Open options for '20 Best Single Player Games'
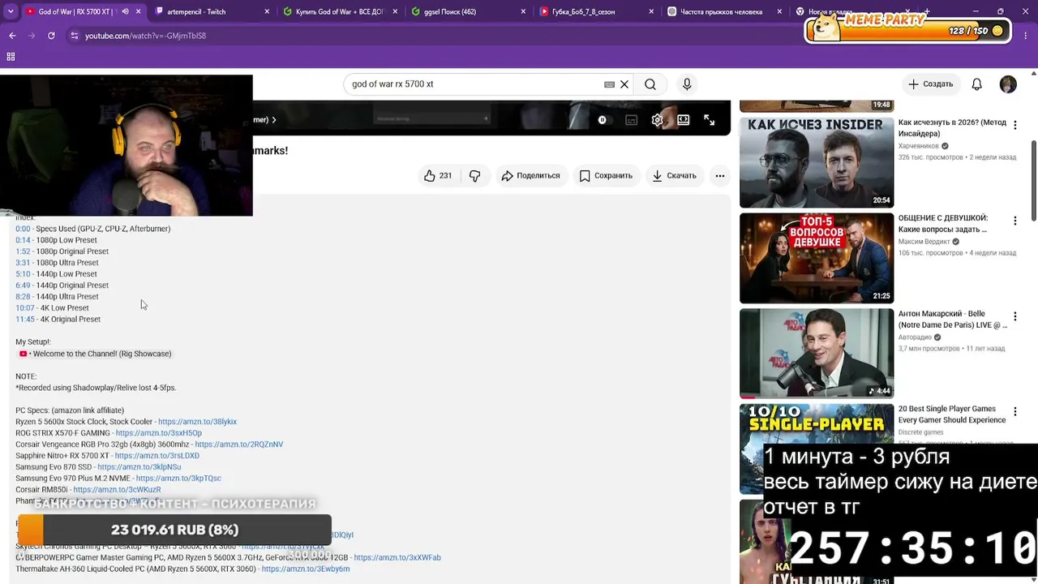Image resolution: width=1038 pixels, height=584 pixels. point(1014,412)
